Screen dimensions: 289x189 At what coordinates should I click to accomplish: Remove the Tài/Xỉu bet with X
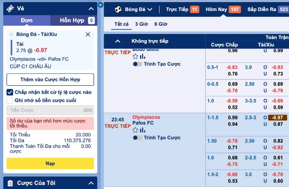(x=88, y=34)
